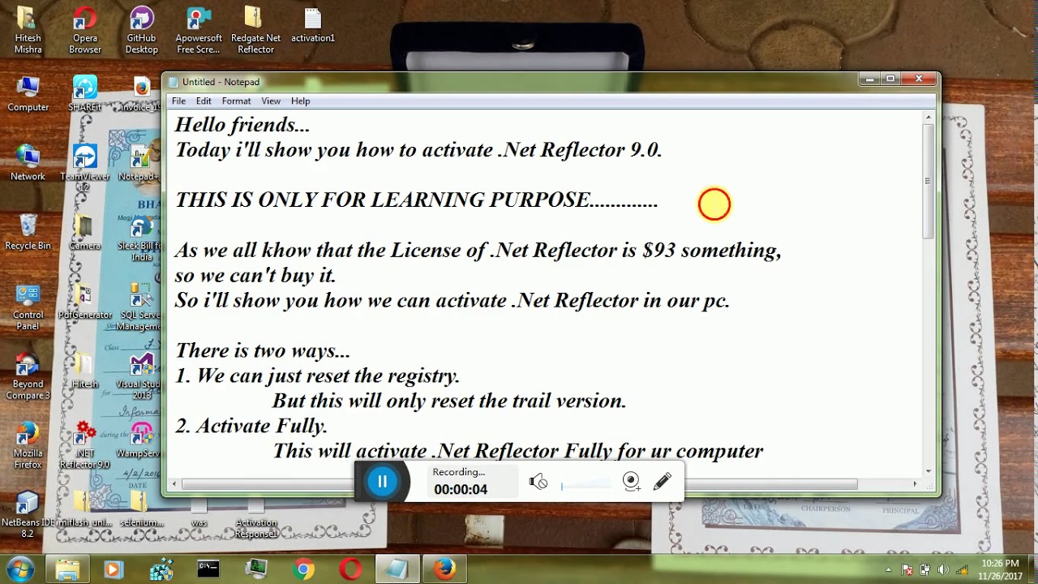Open Notepad Help menu
1038x584 pixels.
click(x=300, y=101)
